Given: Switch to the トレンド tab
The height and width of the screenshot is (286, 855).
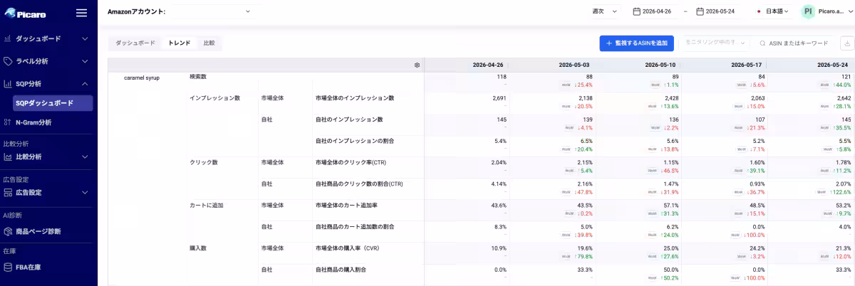Looking at the screenshot, I should (179, 43).
